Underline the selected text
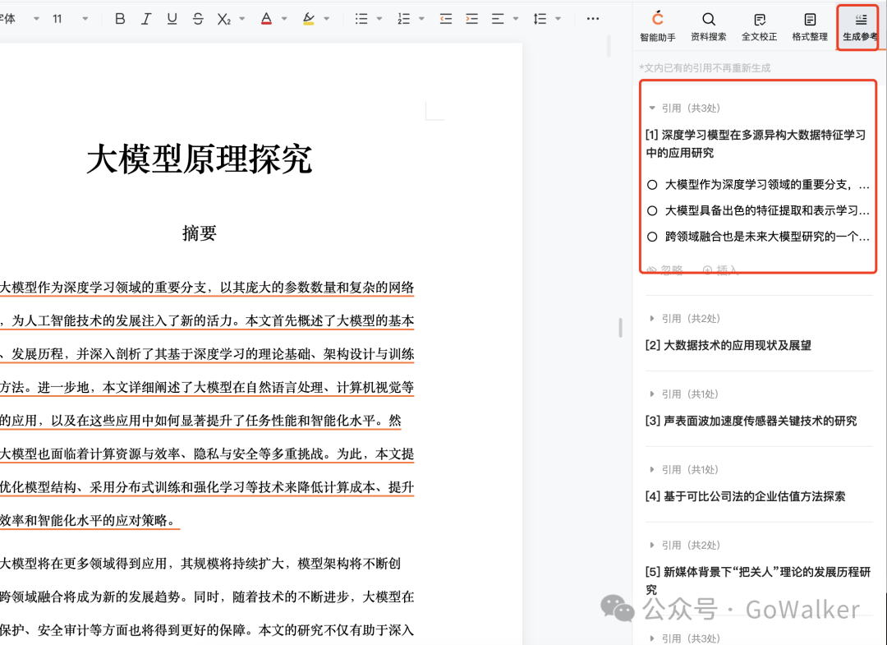Screen dimensions: 887x645 [x=172, y=19]
